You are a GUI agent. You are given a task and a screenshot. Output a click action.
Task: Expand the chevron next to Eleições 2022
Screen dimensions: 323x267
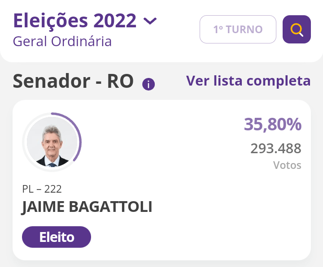coord(150,21)
